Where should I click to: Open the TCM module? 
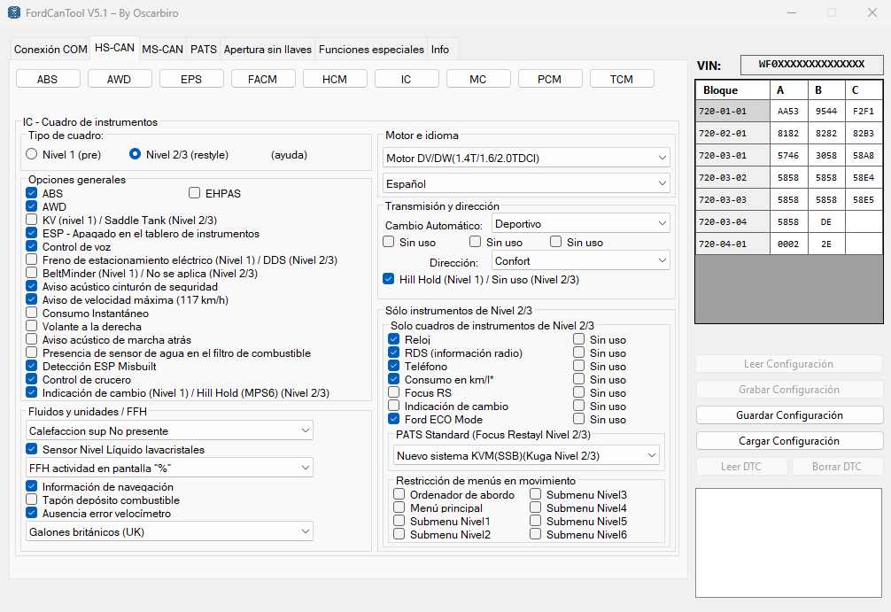click(x=622, y=78)
